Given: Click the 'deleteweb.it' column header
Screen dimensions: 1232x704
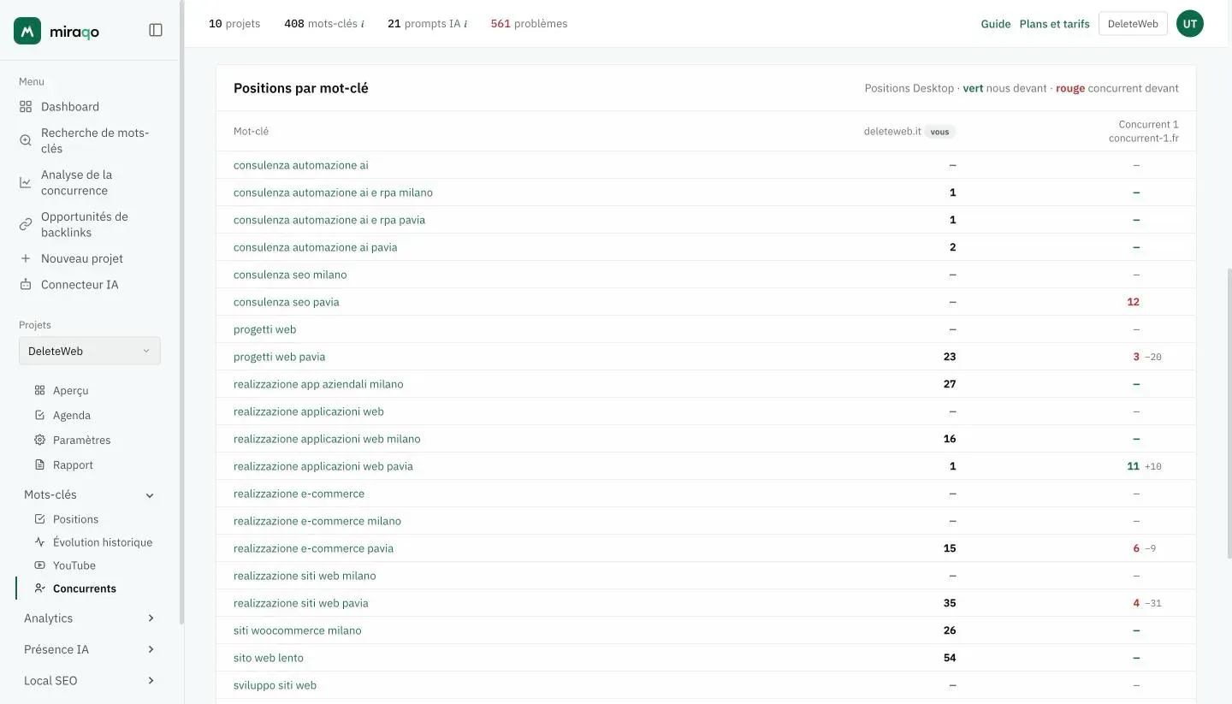Looking at the screenshot, I should coord(909,132).
